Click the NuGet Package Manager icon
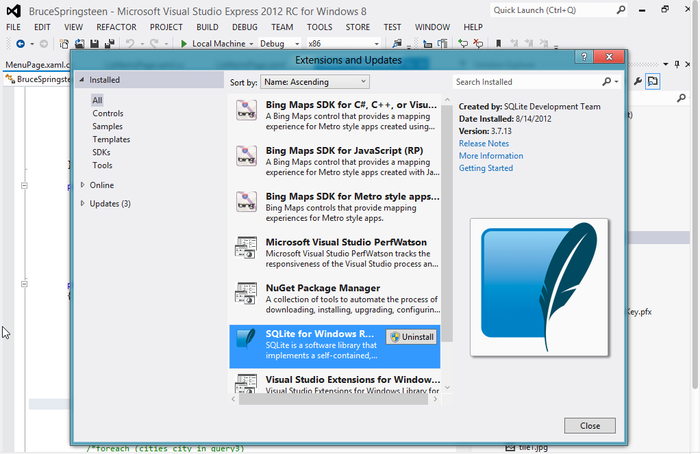This screenshot has height=454, width=700. [x=246, y=293]
